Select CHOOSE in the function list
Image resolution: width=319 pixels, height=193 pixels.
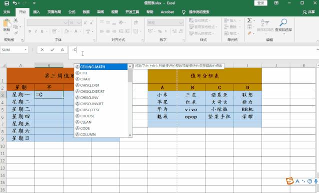click(x=101, y=116)
